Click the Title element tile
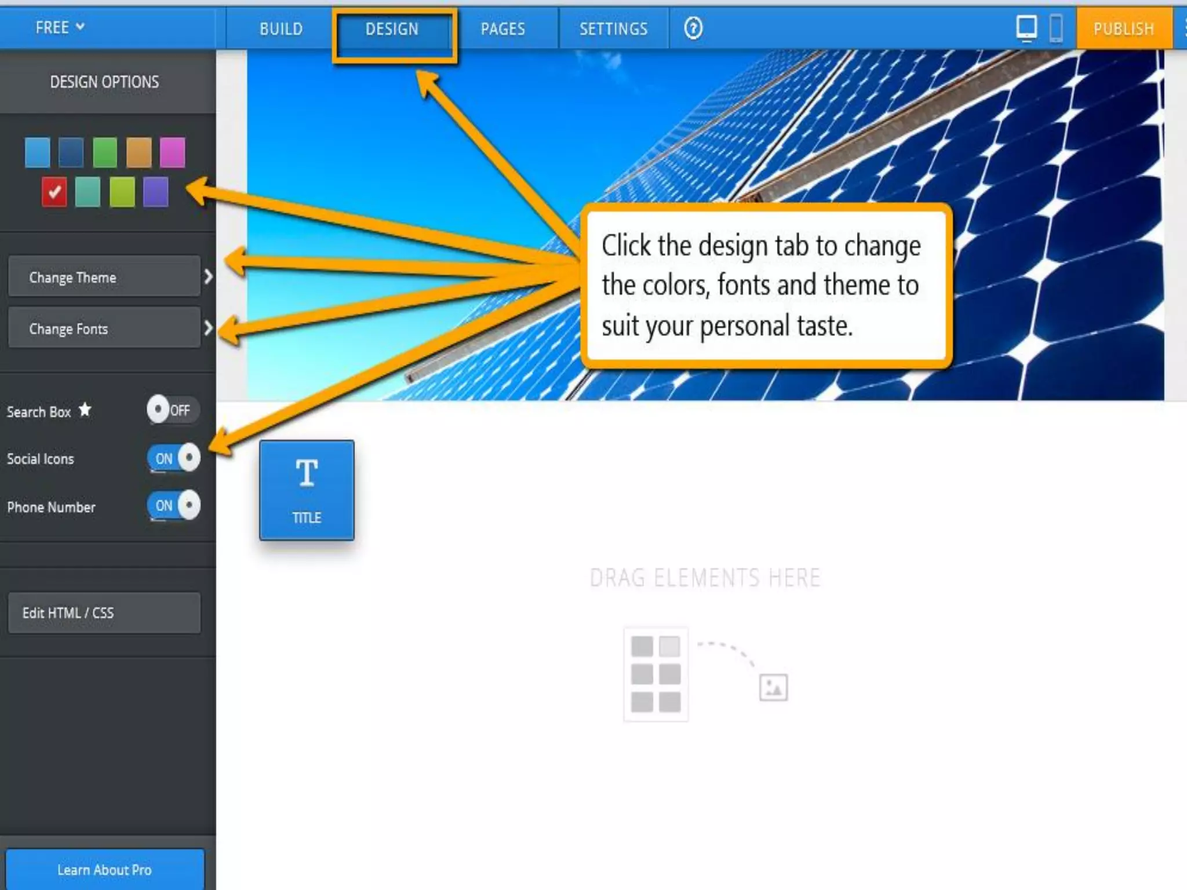 click(x=307, y=490)
